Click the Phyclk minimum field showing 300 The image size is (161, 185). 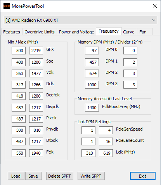click(x=19, y=130)
